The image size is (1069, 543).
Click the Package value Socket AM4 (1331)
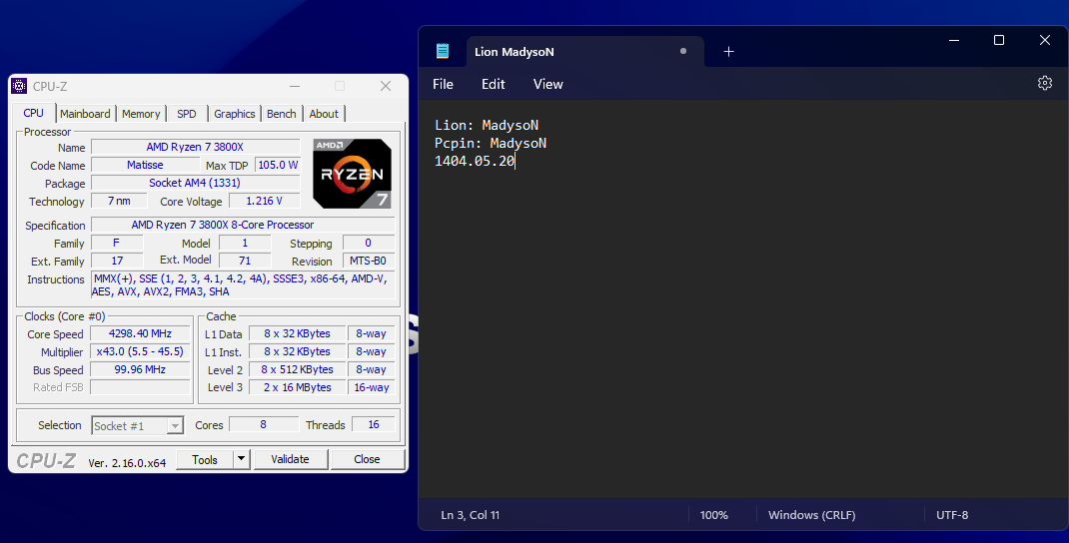[x=195, y=183]
